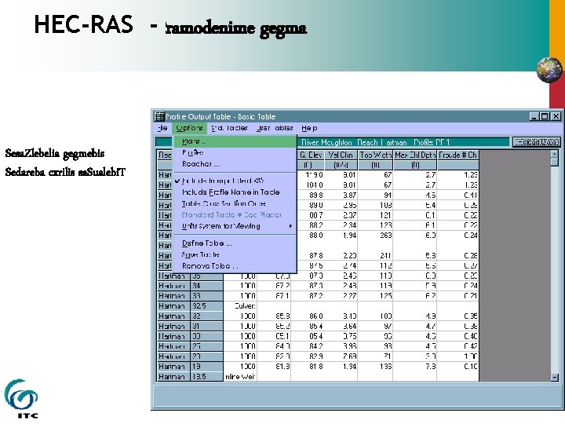Click the table scrollbar down arrow
This screenshot has width=565, height=424.
click(555, 378)
